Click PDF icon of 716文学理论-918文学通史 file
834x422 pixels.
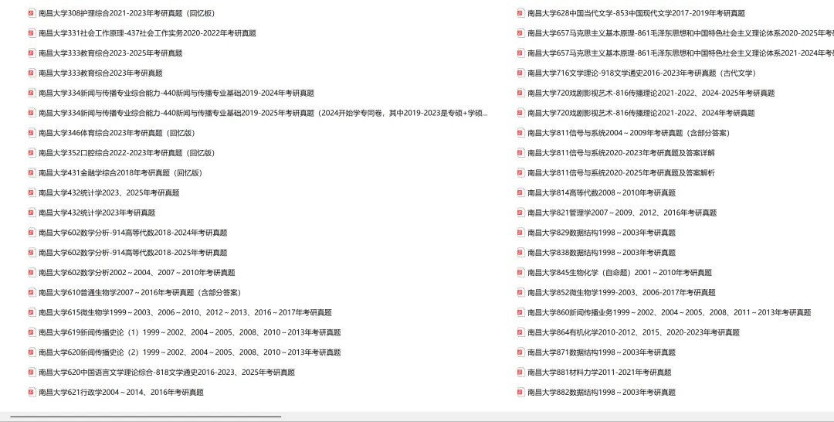[x=521, y=73]
